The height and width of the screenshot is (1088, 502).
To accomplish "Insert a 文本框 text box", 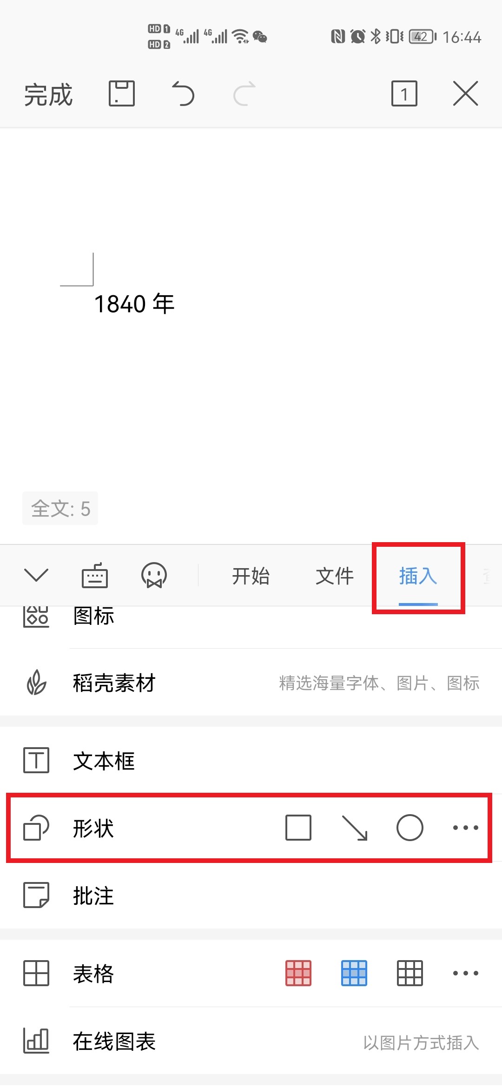I will [251, 761].
